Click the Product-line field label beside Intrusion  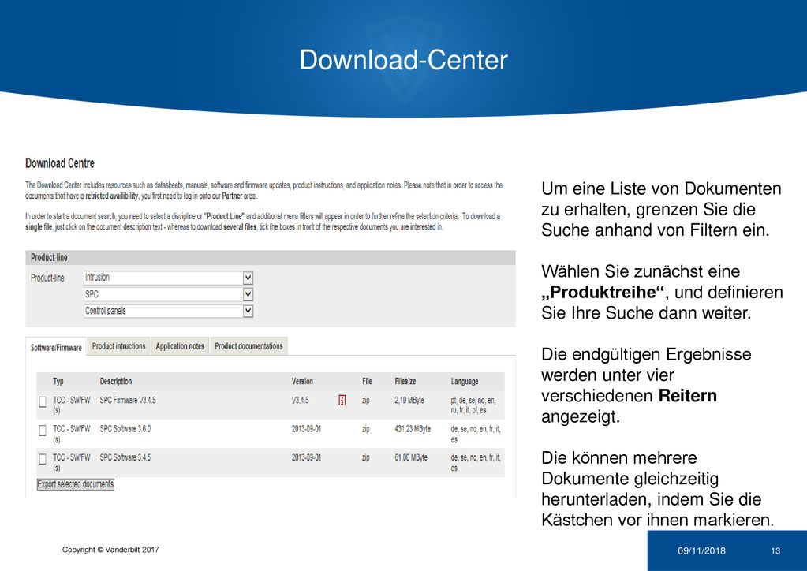[47, 278]
